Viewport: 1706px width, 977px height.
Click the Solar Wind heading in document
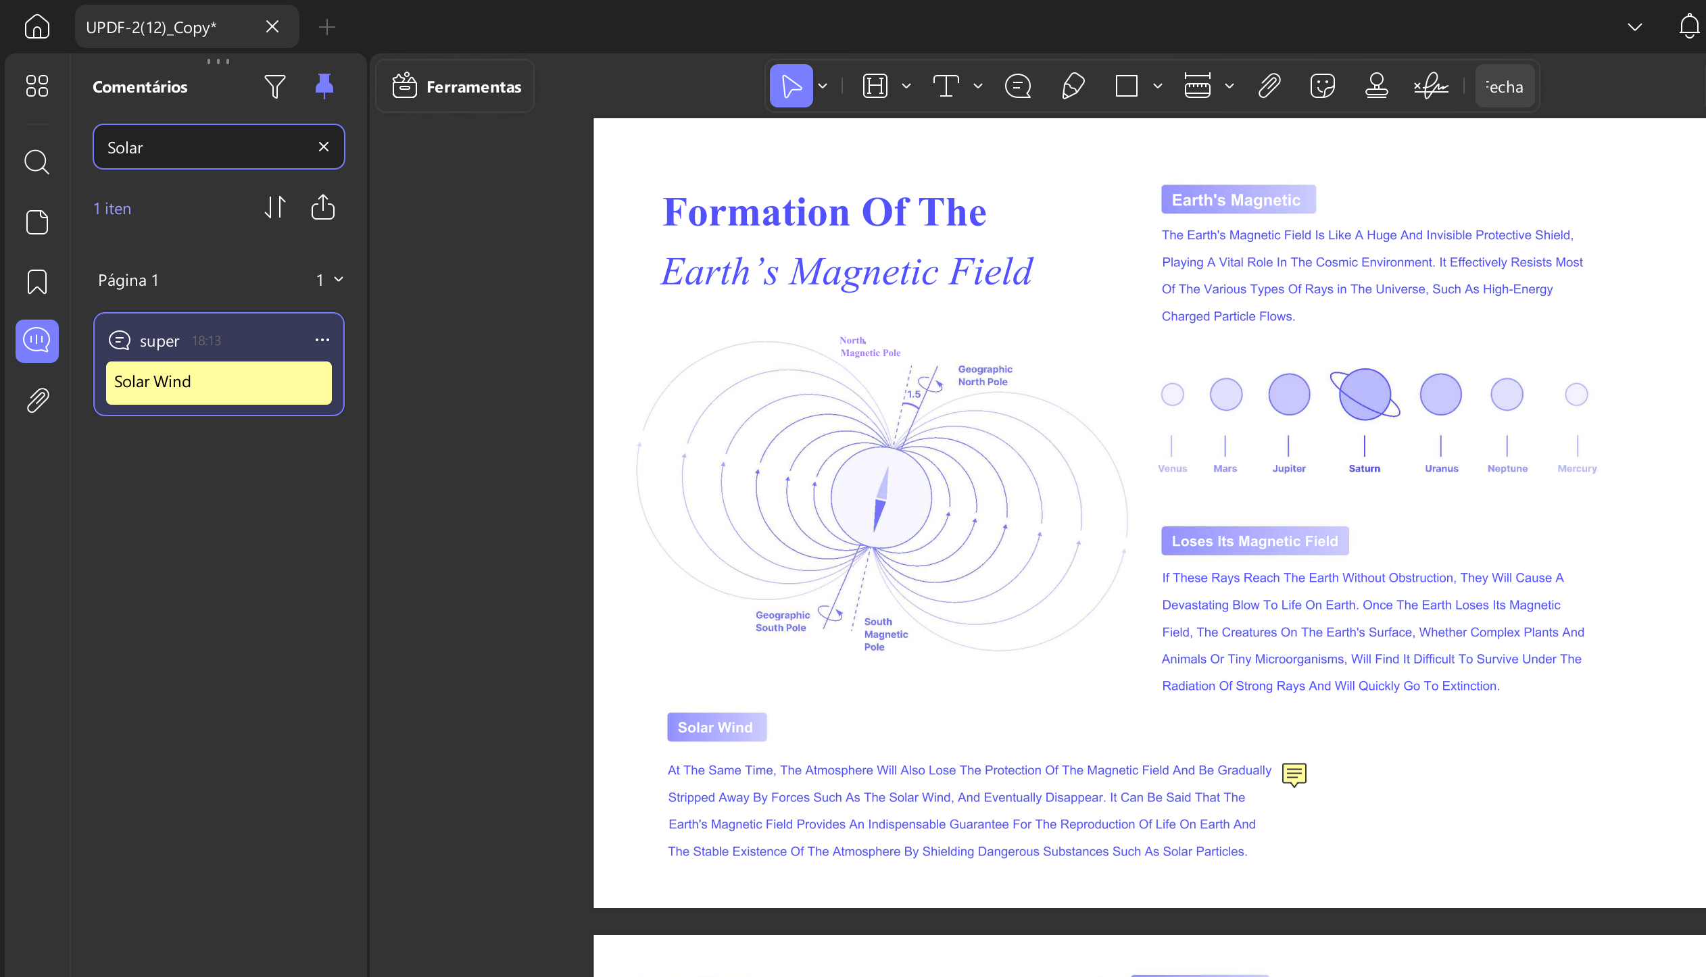tap(716, 727)
